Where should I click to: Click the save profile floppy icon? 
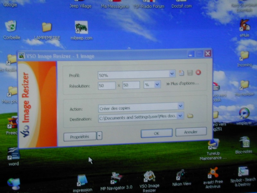pos(190,73)
